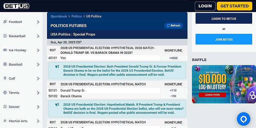Click the Football sport icon
Viewport: 256px width, 128px height.
tap(5, 22)
